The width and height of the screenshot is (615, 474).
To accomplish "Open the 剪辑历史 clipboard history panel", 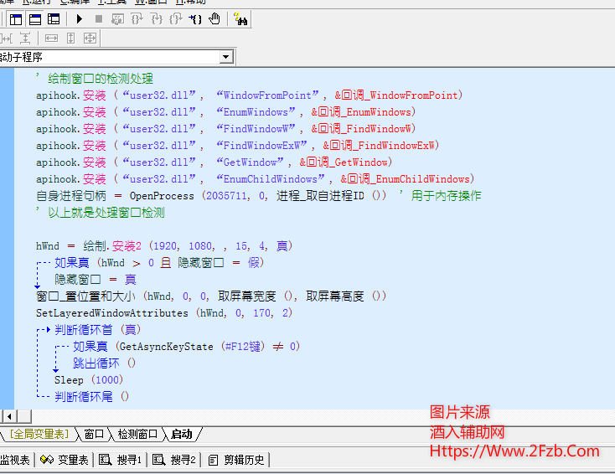I will pos(236,460).
